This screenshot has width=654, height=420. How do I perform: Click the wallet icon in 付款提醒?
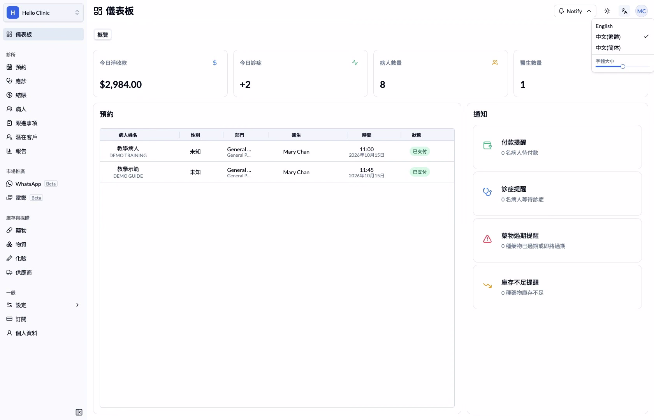point(487,145)
